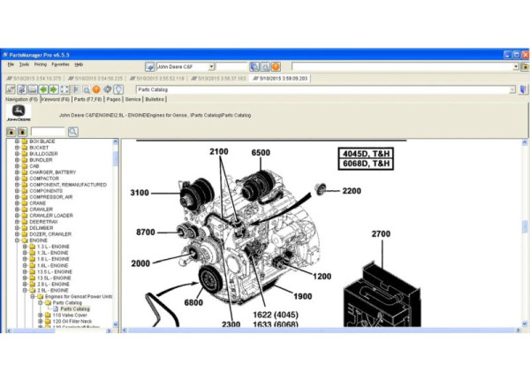530x381 pixels.
Task: Open the Favorites menu
Action: point(60,65)
